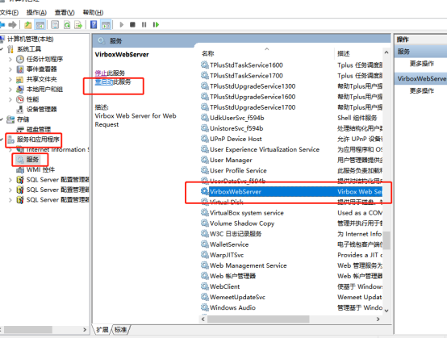The image size is (447, 338).
Task: Click the left tree horizontal scrollbar thumb
Action: 28,330
